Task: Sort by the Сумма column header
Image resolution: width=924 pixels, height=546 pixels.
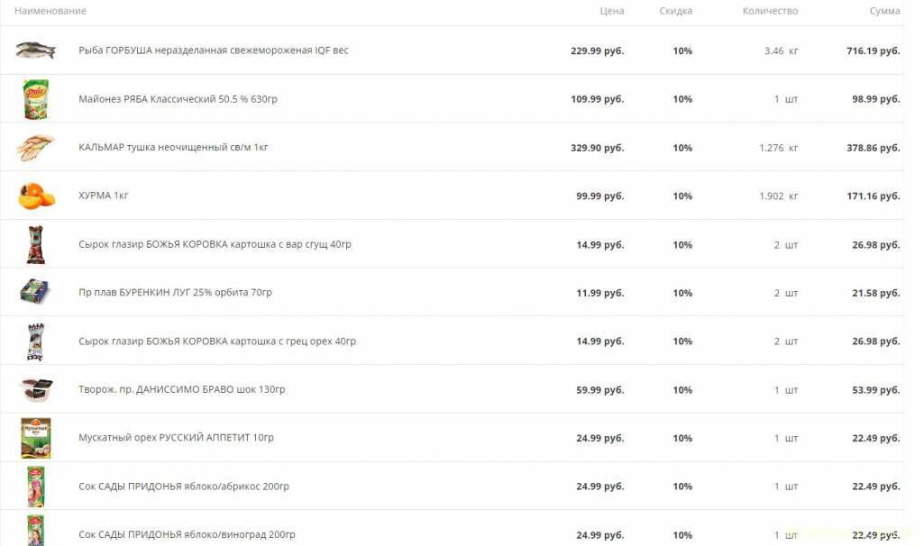Action: tap(884, 11)
